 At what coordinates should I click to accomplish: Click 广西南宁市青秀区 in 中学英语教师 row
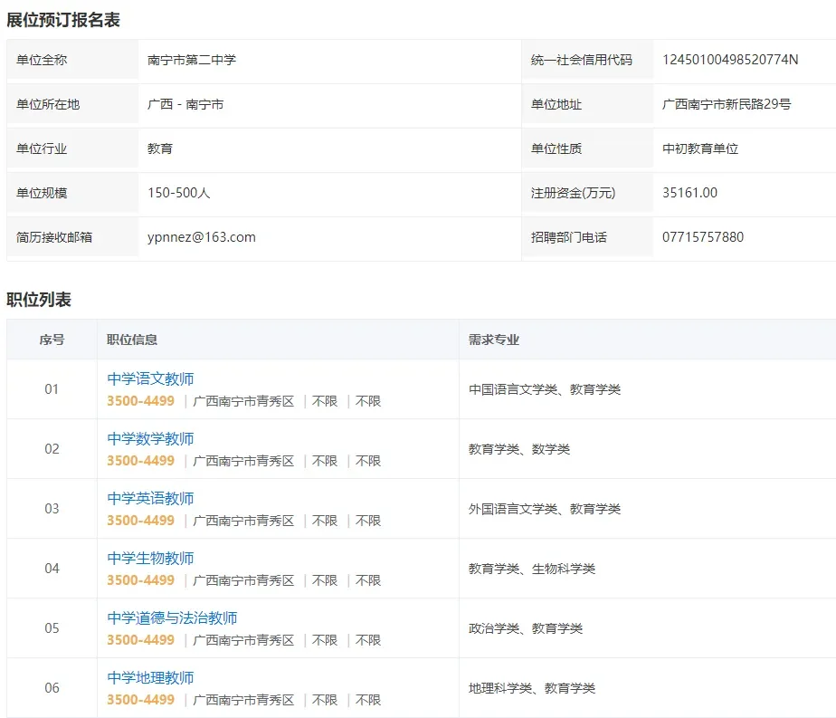(x=243, y=521)
